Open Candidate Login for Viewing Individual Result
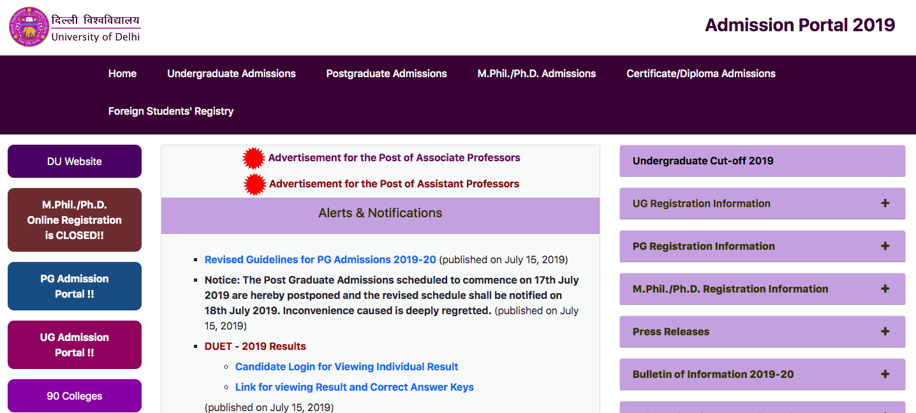Screen dimensions: 916x413 [x=346, y=366]
